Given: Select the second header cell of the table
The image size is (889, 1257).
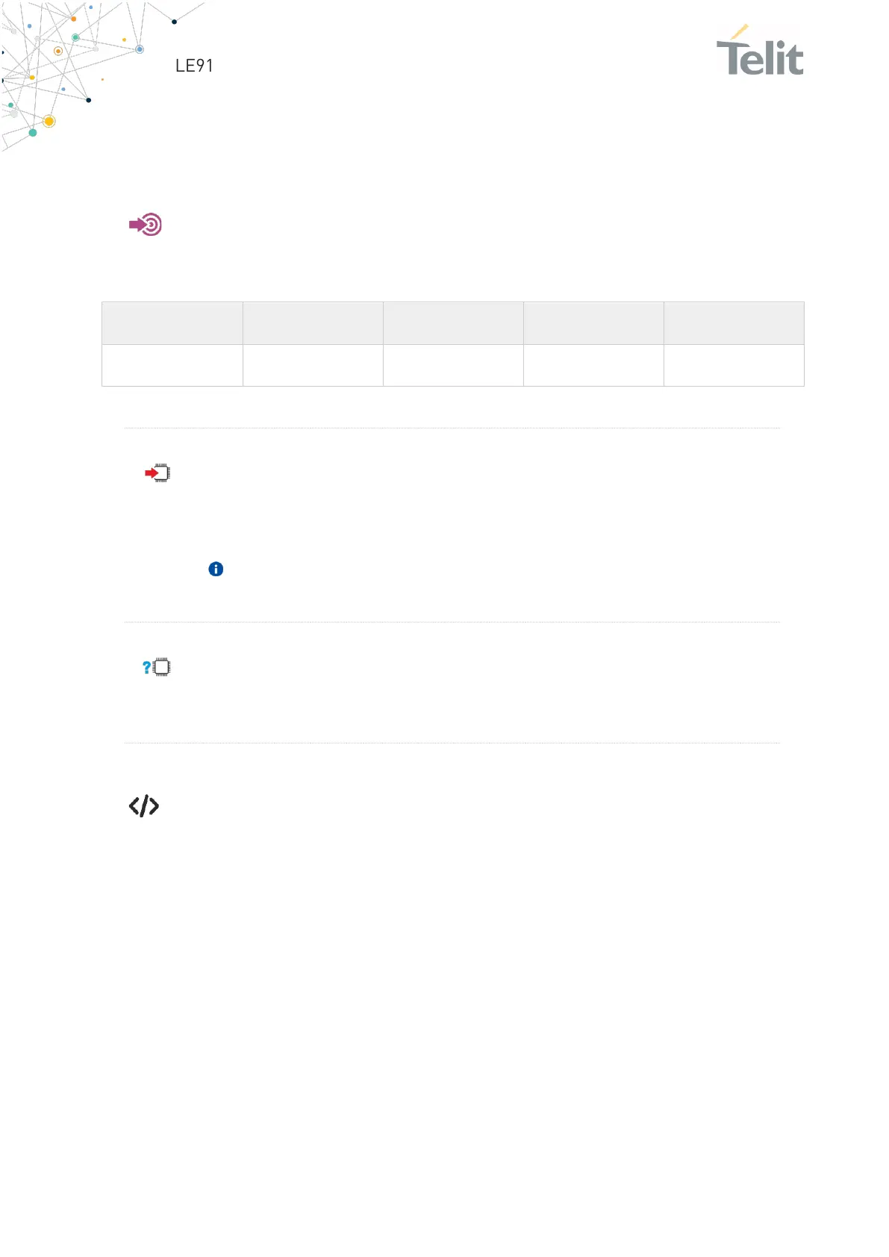Looking at the screenshot, I should click(313, 323).
